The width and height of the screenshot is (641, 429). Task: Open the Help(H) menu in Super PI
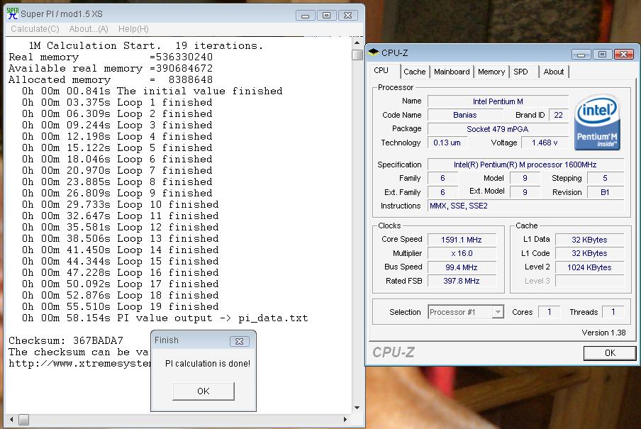tap(133, 29)
